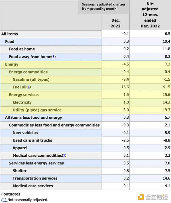Select the Transportation services row label
The width and height of the screenshot is (171, 203).
pos(35,178)
